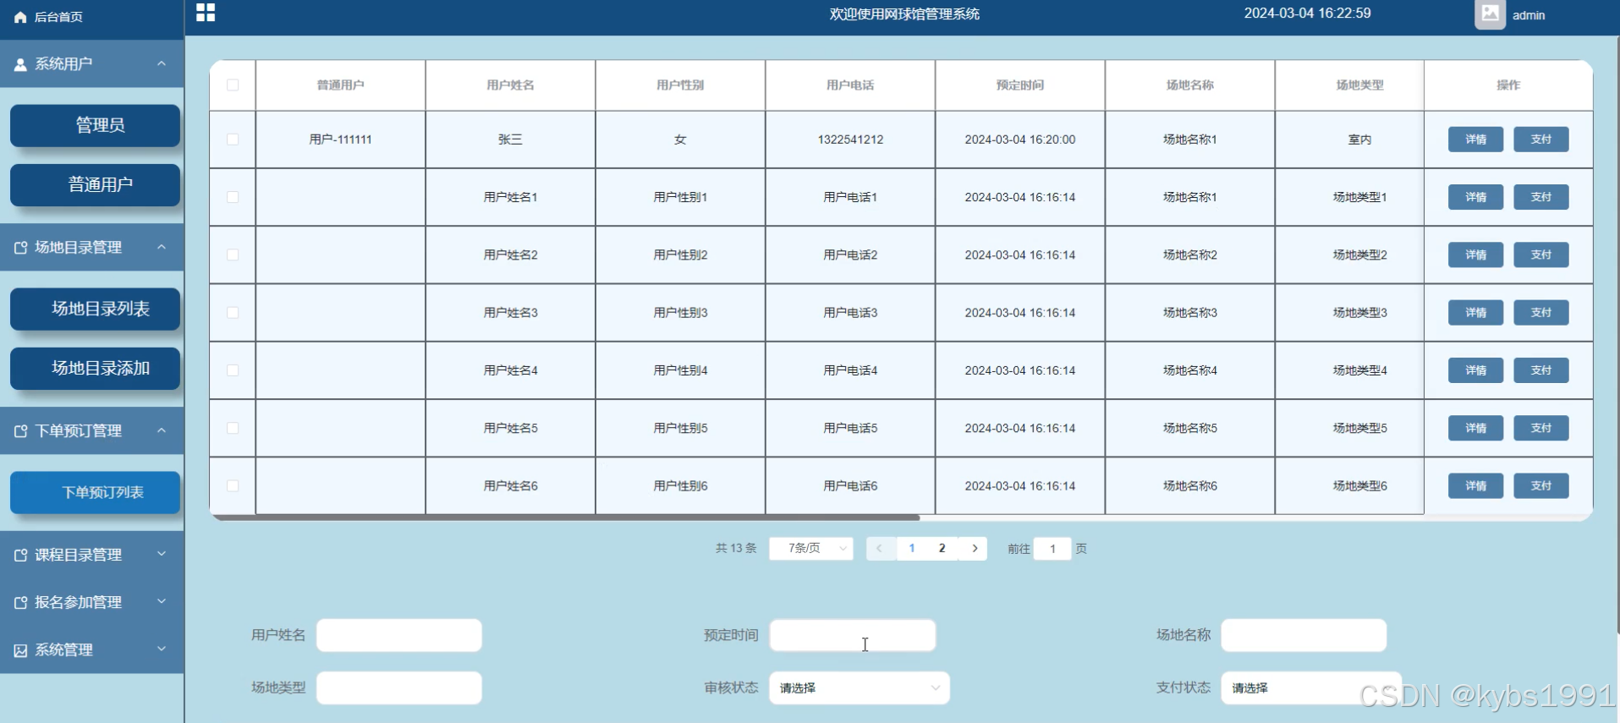The image size is (1620, 723).
Task: Select page 1 in pagination
Action: coord(912,549)
